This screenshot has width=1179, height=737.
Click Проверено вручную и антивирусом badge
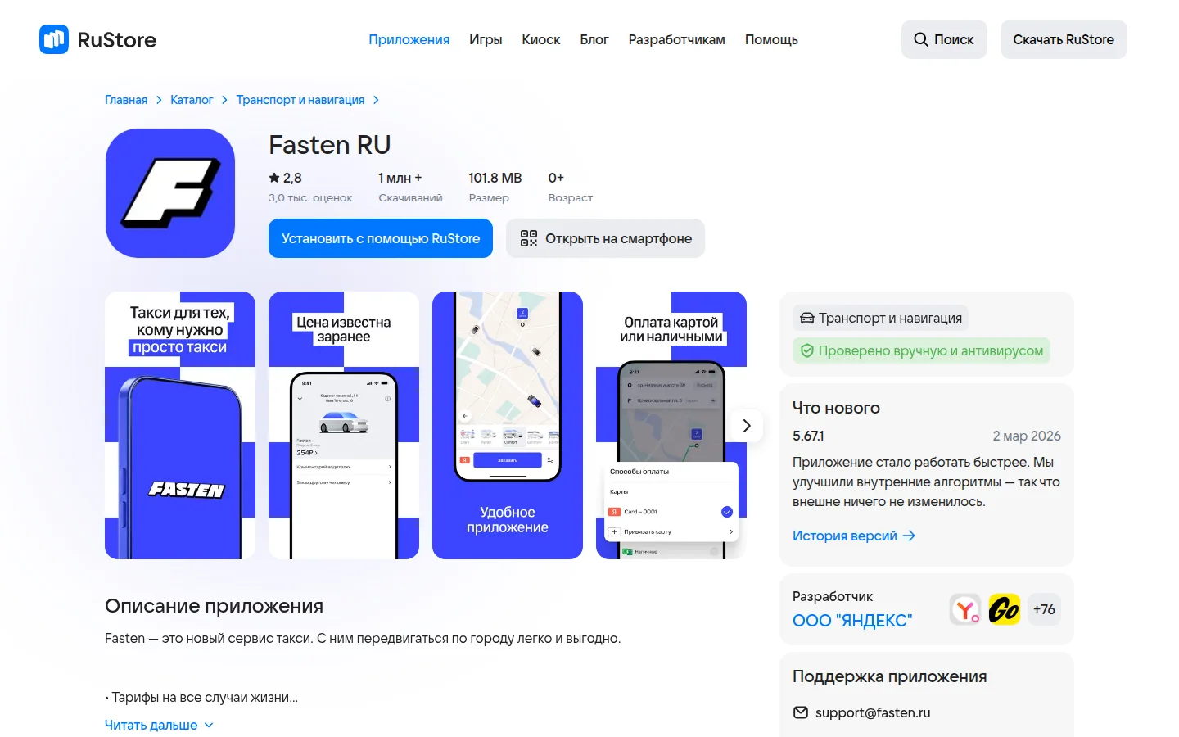[921, 350]
